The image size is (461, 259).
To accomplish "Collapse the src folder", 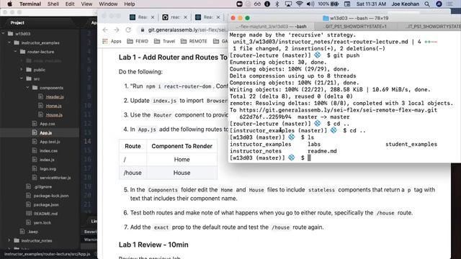I will [21, 78].
